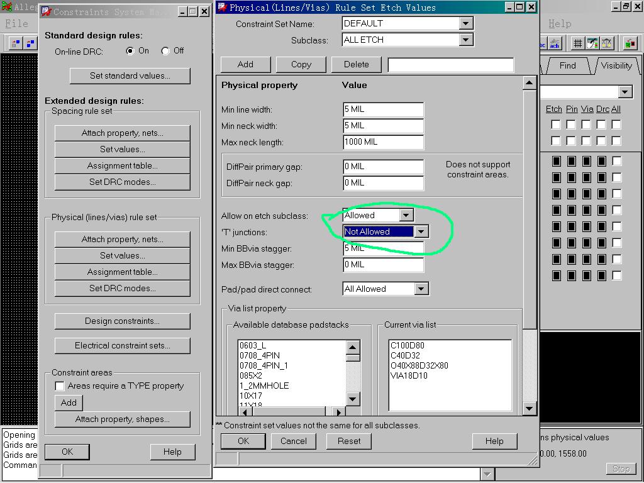Turn On-line DRC On
Image resolution: width=644 pixels, height=483 pixels.
coord(130,51)
